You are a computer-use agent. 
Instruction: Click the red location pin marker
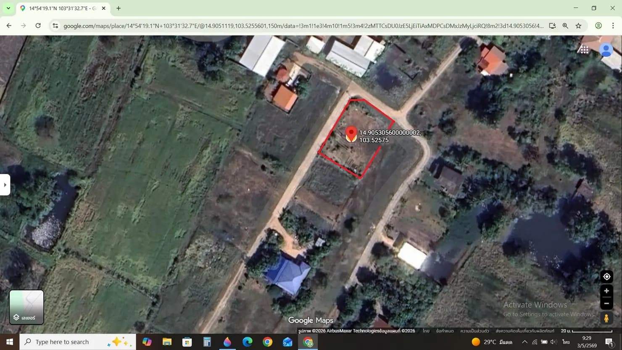pos(351,134)
